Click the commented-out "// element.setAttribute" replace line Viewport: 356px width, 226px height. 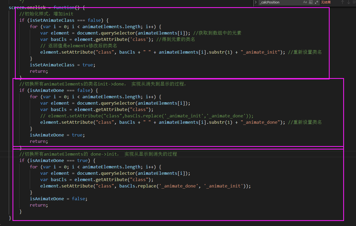tap(147, 116)
